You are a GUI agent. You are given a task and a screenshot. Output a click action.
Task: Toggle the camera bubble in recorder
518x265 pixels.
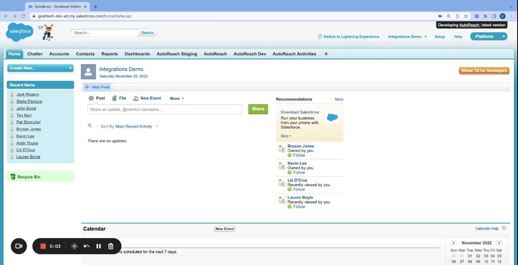pyautogui.click(x=19, y=246)
